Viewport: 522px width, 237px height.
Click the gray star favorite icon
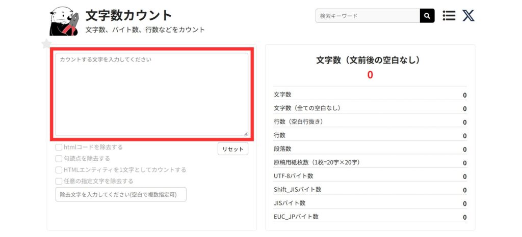coord(46,44)
